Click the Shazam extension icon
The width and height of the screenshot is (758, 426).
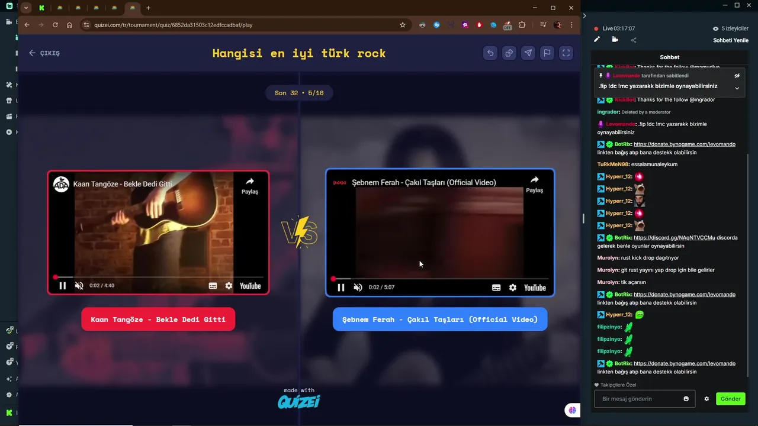tap(436, 25)
